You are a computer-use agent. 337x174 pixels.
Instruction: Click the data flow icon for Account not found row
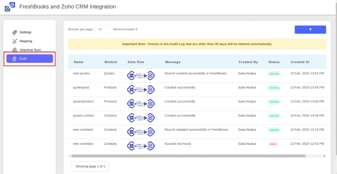[141, 146]
